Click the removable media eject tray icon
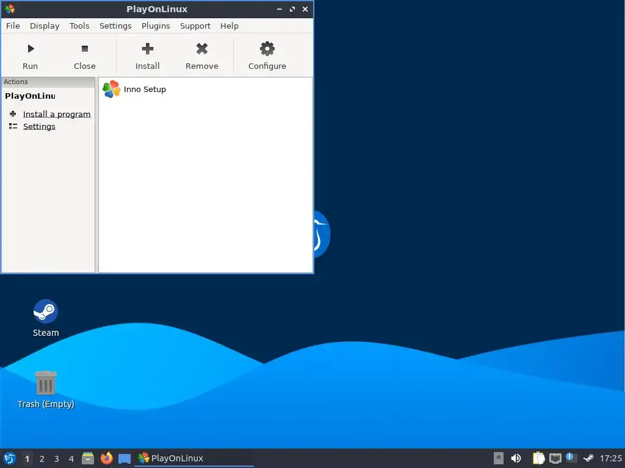The height and width of the screenshot is (468, 625). (498, 458)
